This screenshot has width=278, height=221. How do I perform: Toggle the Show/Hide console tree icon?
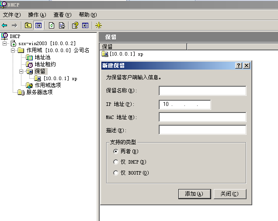click(x=38, y=25)
